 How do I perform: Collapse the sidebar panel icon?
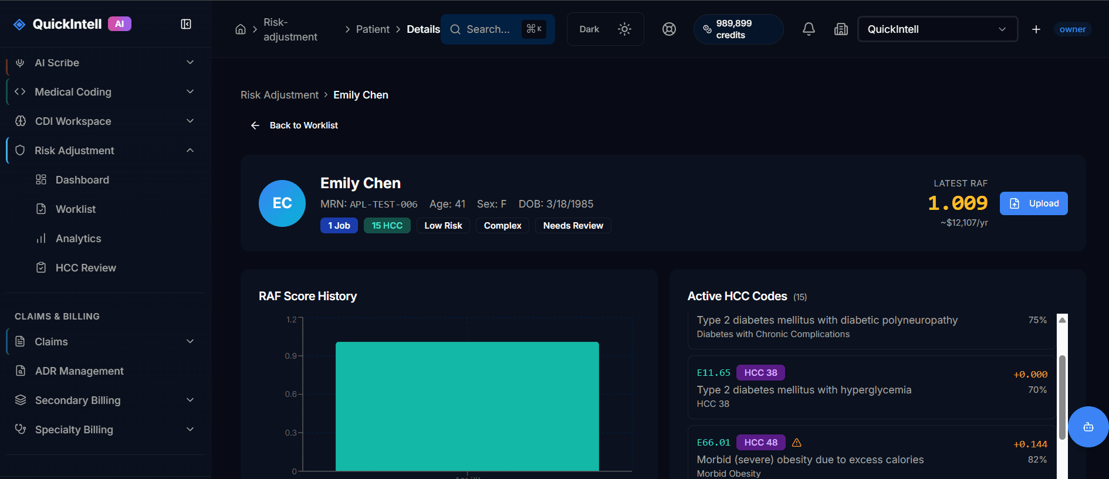pos(186,24)
